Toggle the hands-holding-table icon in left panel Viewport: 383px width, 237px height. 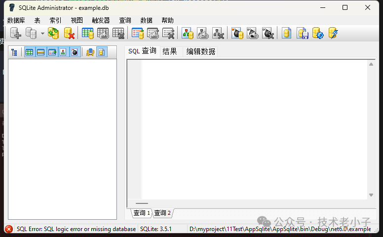(x=90, y=52)
